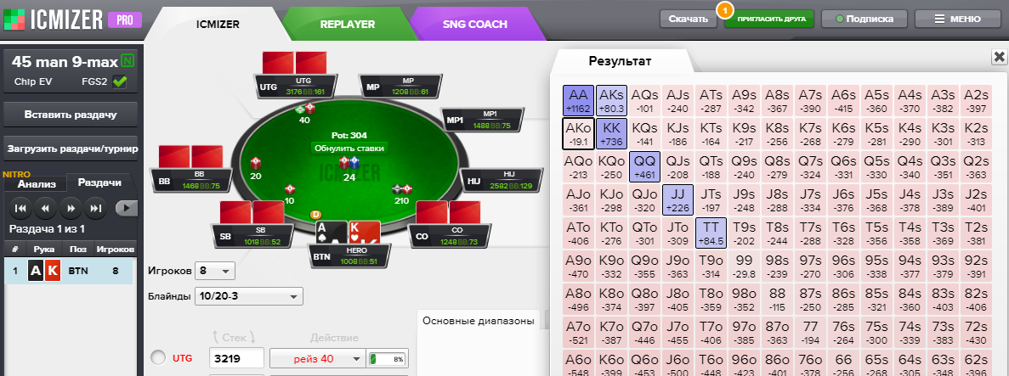The image size is (1009, 376).
Task: Click the UTG 8% range bar
Action: click(388, 359)
